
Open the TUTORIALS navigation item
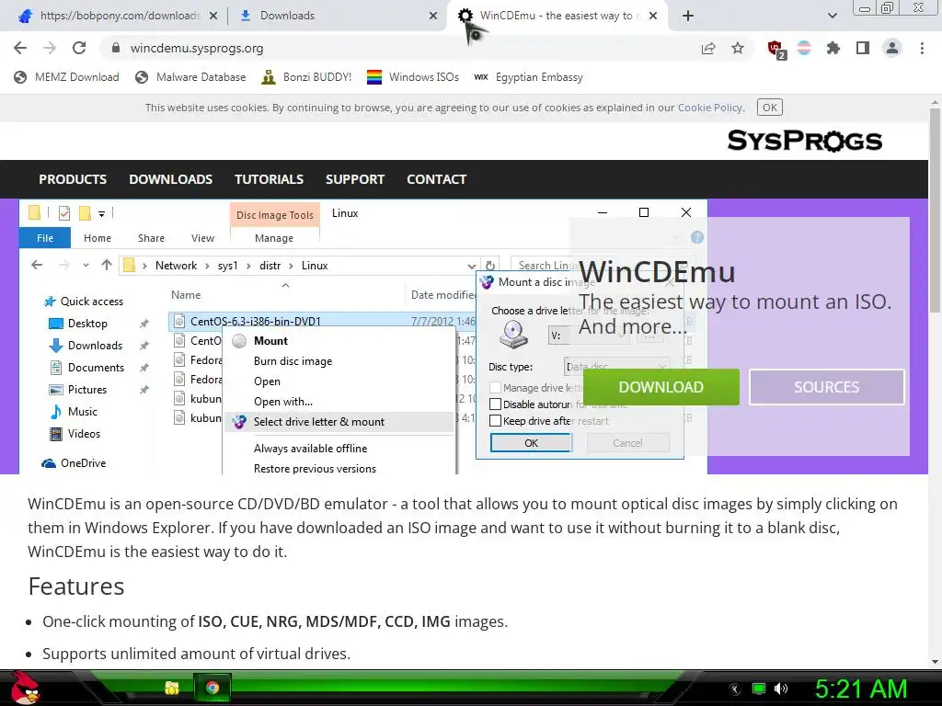coord(269,179)
